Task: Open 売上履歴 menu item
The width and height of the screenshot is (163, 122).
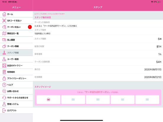Action: pos(17,40)
